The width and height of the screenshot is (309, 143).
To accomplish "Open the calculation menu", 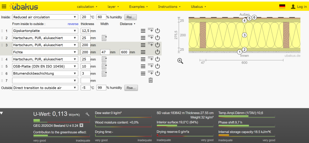I will 87,6.
